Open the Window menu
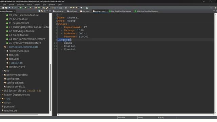The image size is (217, 122). (x=52, y=4)
